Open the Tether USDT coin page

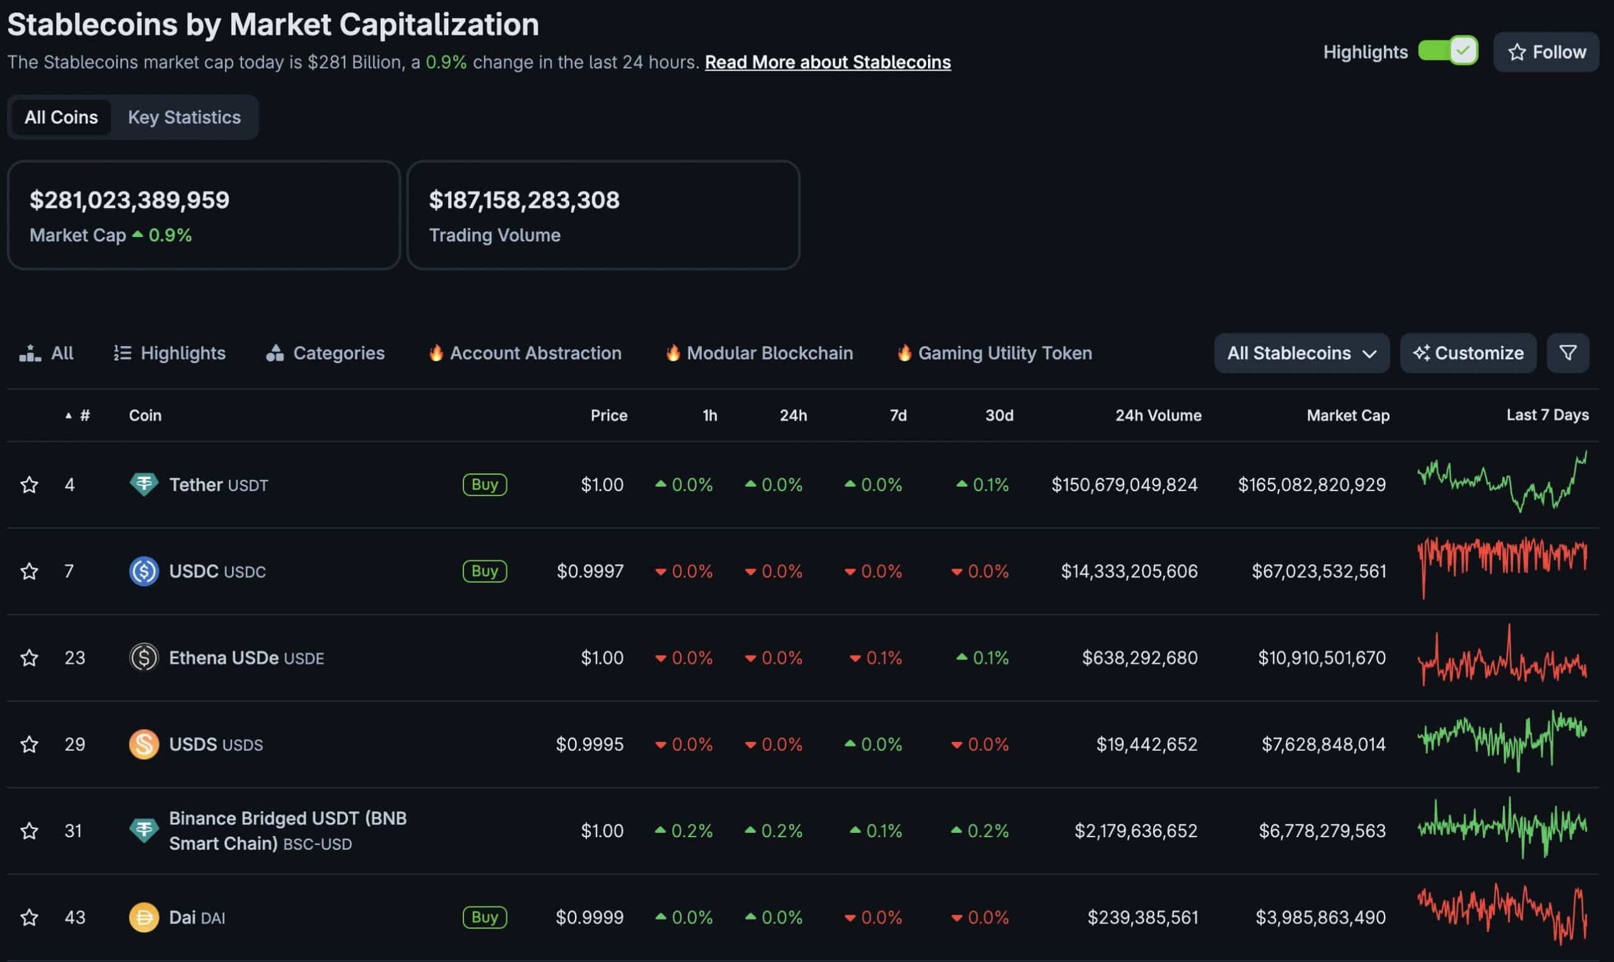tap(218, 485)
